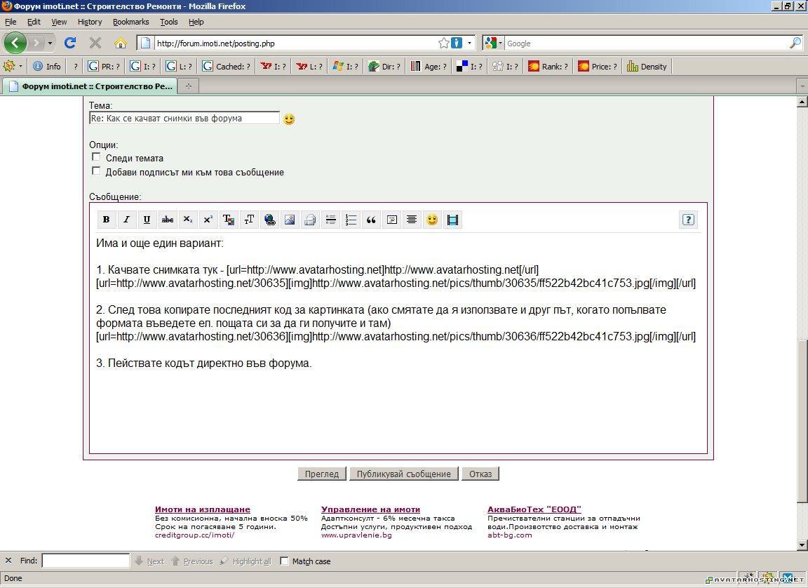This screenshot has height=588, width=808.
Task: Insert an image into the post
Action: coord(290,220)
